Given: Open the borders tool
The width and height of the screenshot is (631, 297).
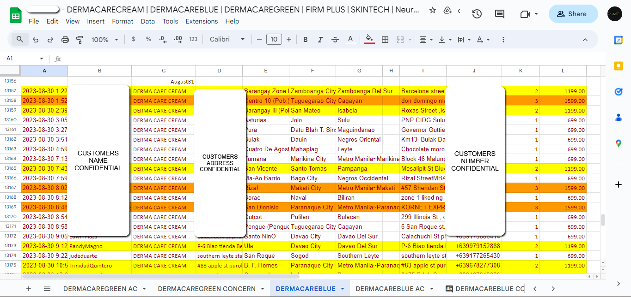Looking at the screenshot, I should click(385, 40).
